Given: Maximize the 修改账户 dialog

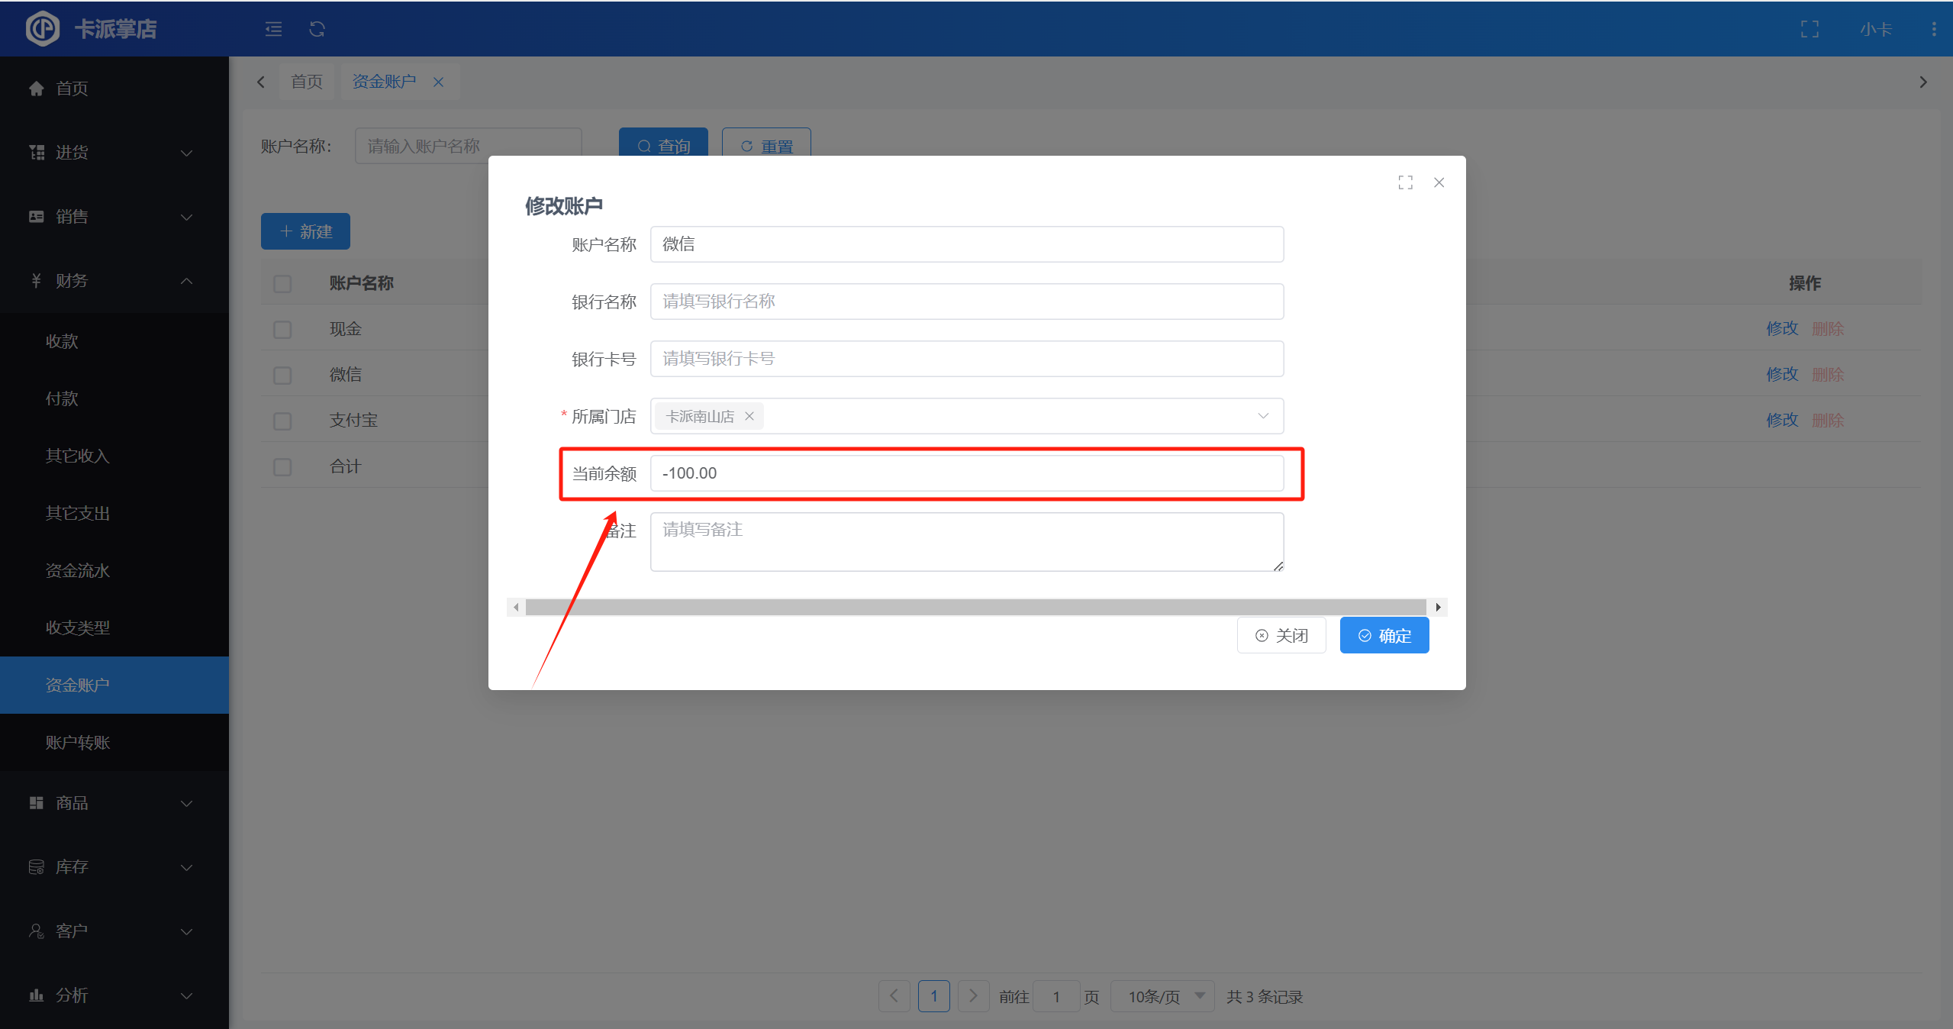Looking at the screenshot, I should (x=1405, y=182).
